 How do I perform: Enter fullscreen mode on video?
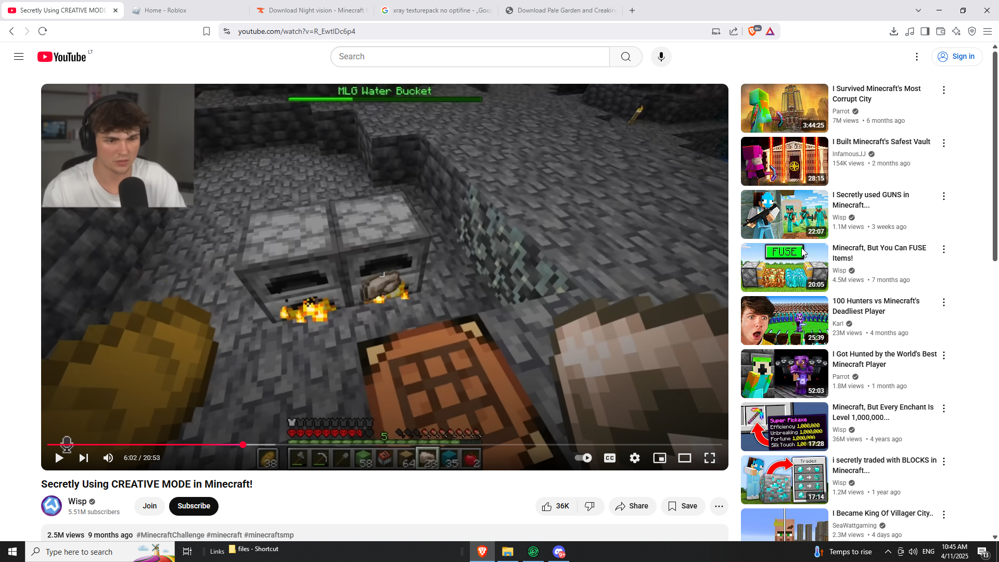click(709, 458)
